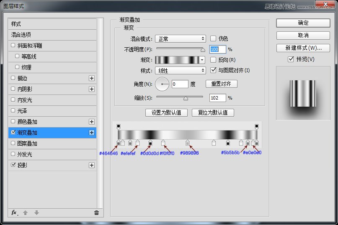Uncheck the 渐变叠加 checkbox
This screenshot has width=338, height=225.
tap(13, 132)
